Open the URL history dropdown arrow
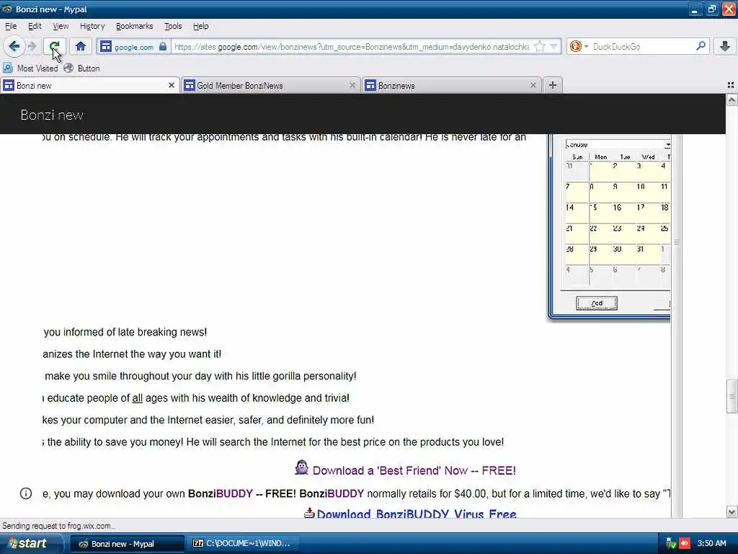Image resolution: width=738 pixels, height=554 pixels. (x=554, y=46)
